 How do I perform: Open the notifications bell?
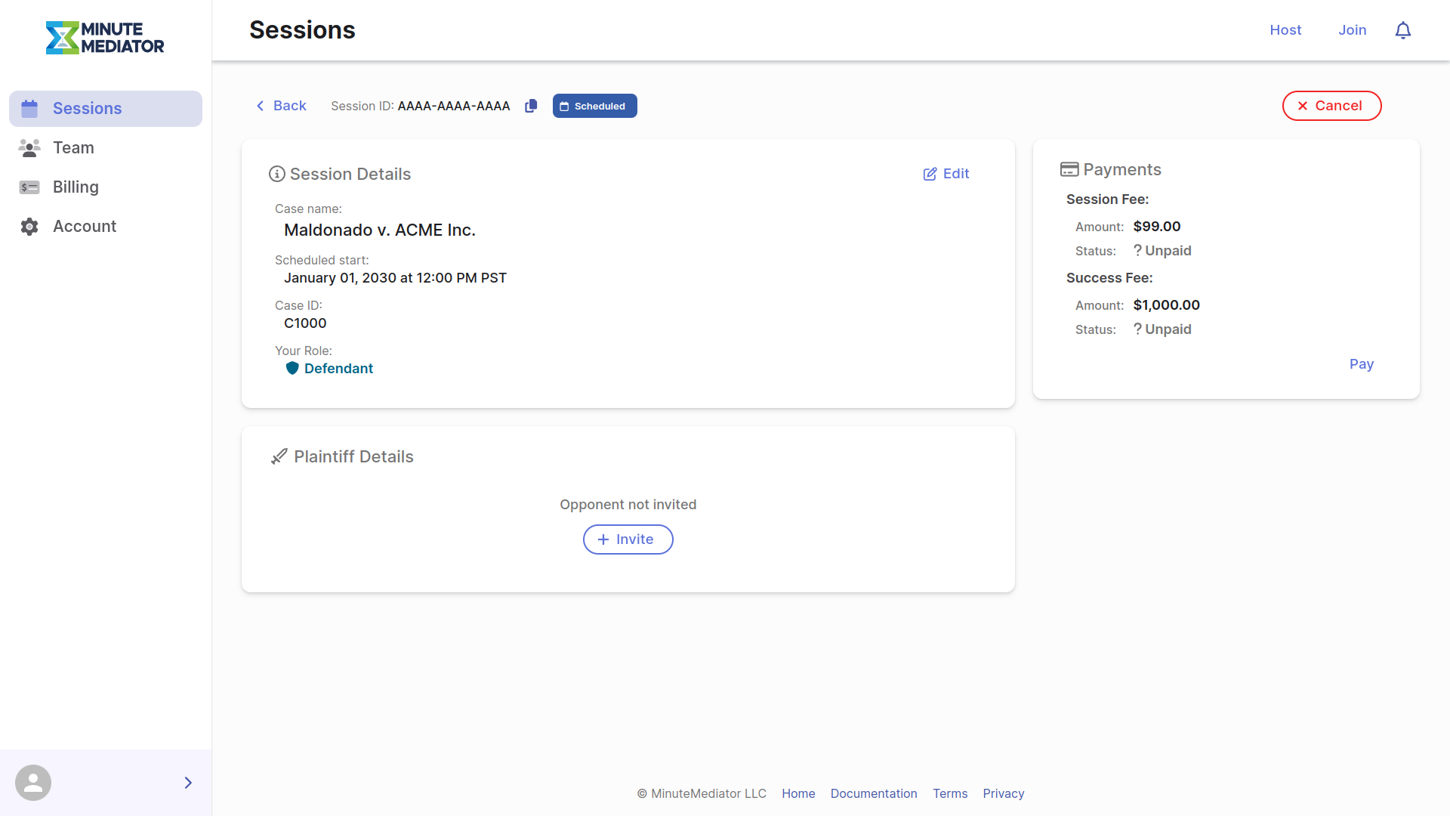coord(1403,30)
